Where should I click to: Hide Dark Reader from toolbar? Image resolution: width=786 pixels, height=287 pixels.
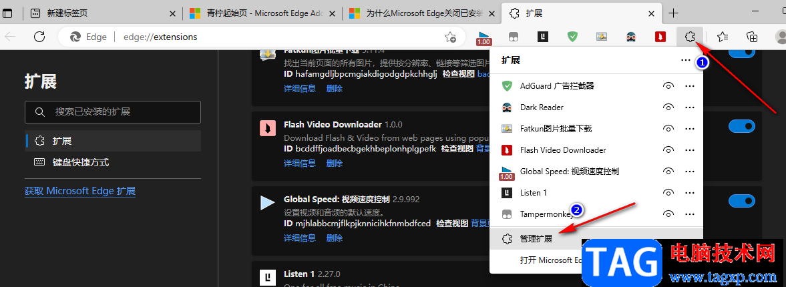point(667,107)
